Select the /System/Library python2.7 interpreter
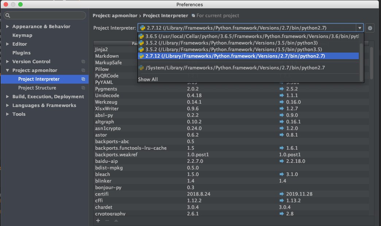 235,68
